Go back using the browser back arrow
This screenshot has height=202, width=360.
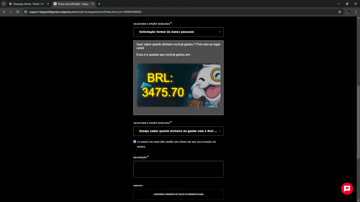[4, 12]
